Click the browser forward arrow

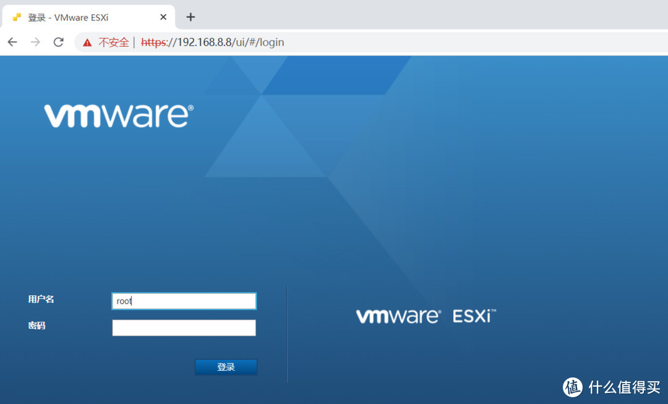coord(35,42)
